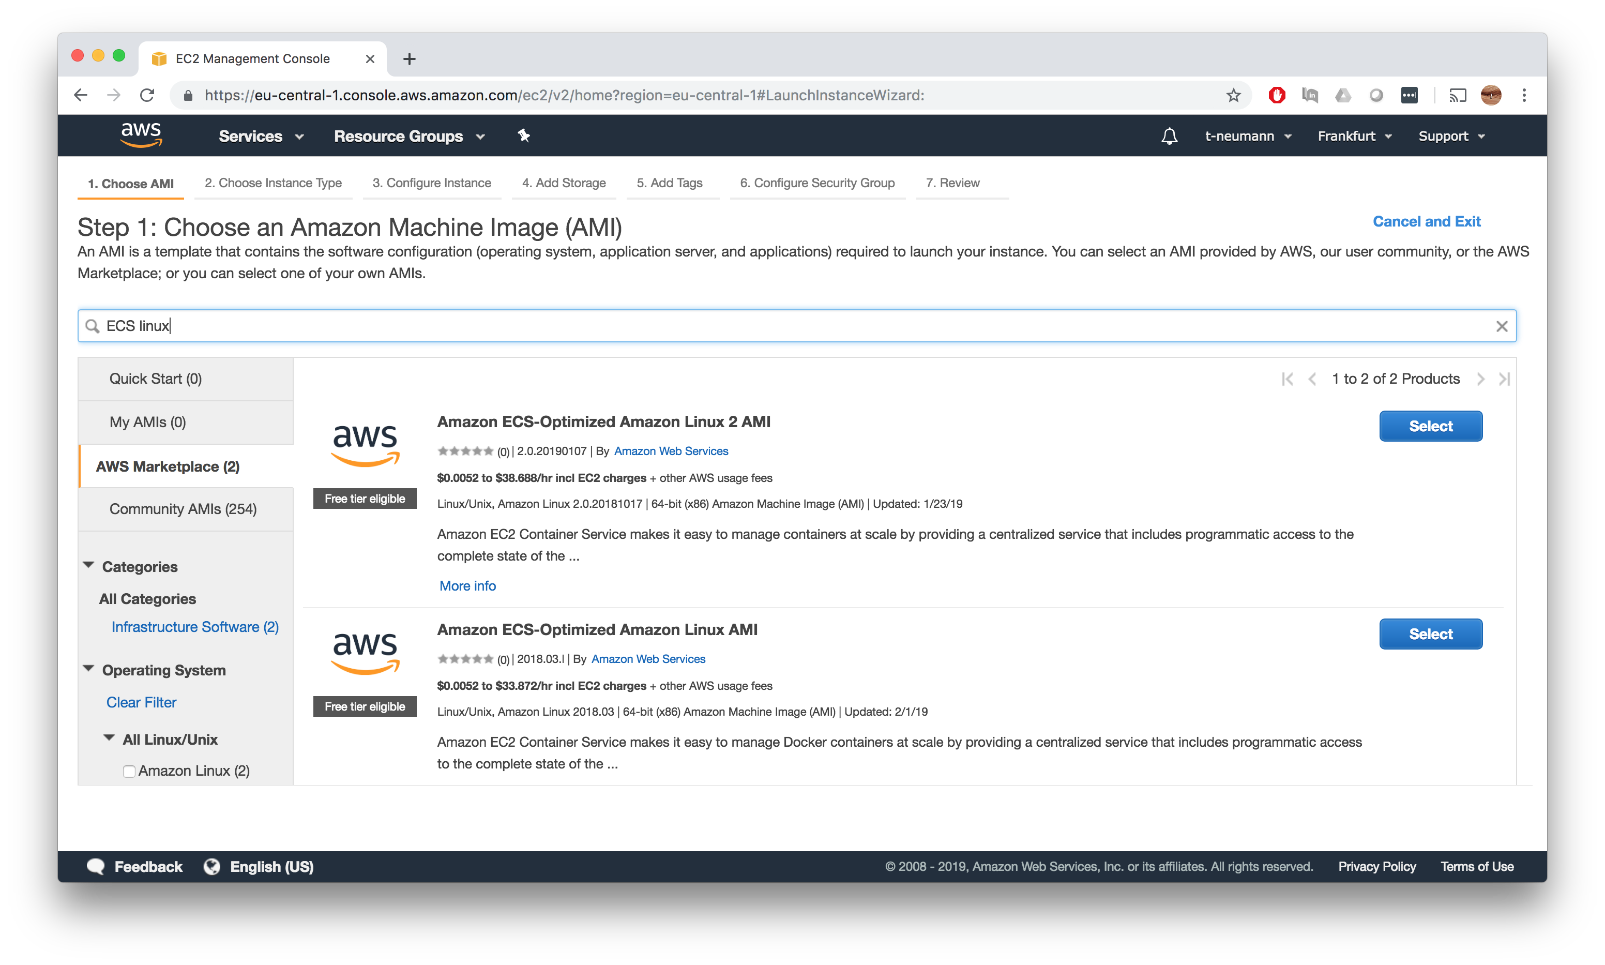Image resolution: width=1605 pixels, height=965 pixels.
Task: Open Chrome three-dot menu
Action: coord(1524,96)
